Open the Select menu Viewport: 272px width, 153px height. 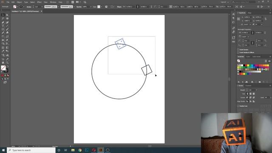[x=33, y=2]
